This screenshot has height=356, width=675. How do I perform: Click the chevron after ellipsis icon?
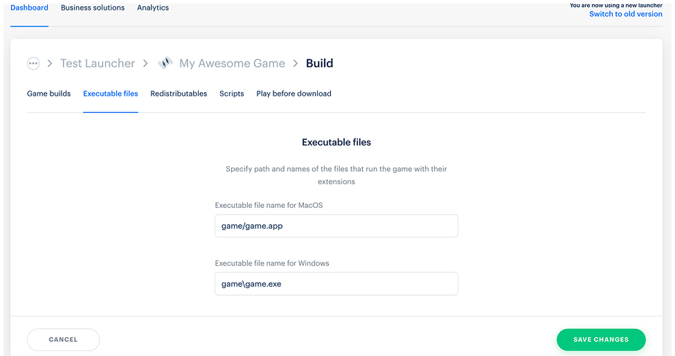click(x=50, y=64)
